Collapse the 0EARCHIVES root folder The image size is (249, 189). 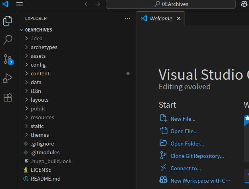coord(38,30)
